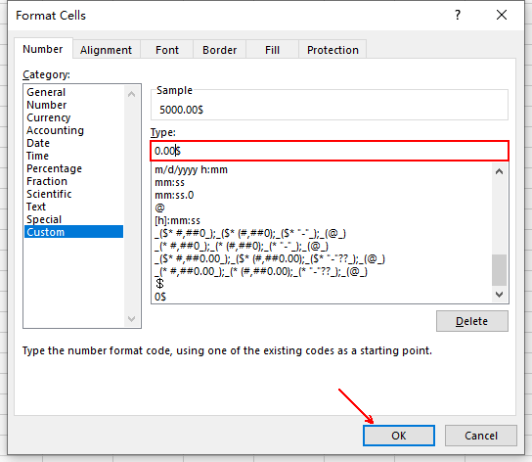Click the format list up arrow
The height and width of the screenshot is (462, 532).
click(499, 171)
